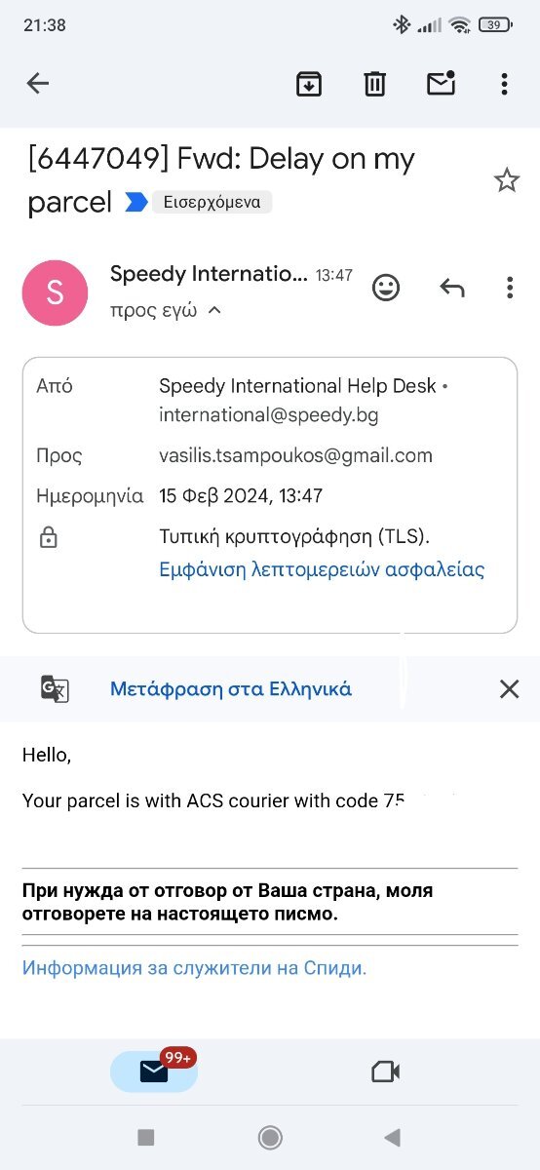Star the Delay on my parcel email
The image size is (540, 1170).
507,180
